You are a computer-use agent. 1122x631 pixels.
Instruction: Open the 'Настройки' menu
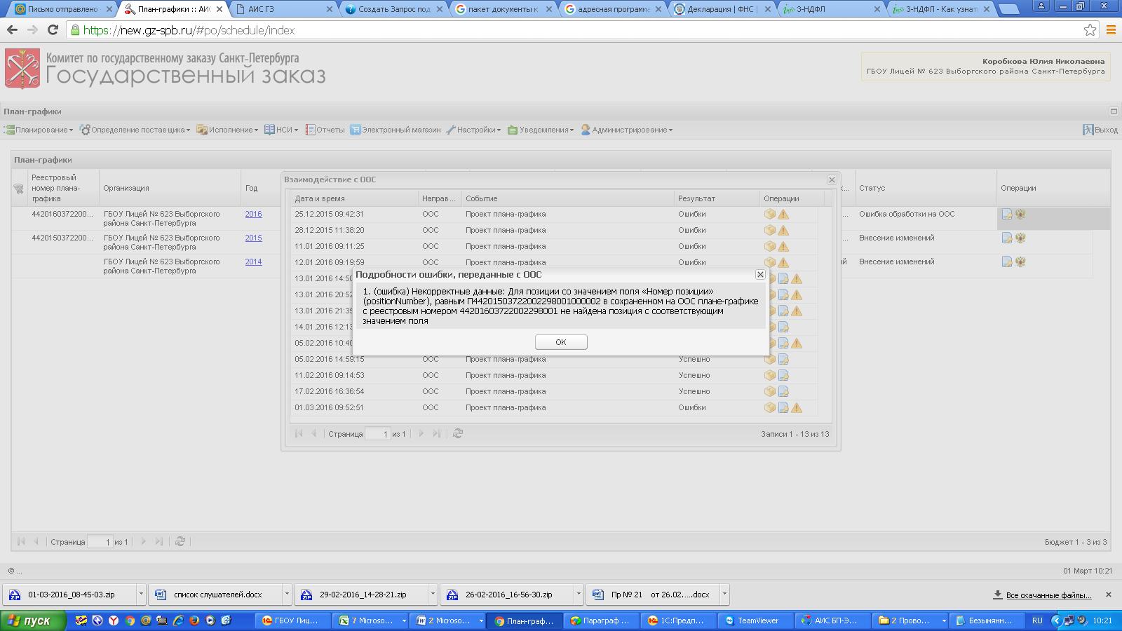473,130
